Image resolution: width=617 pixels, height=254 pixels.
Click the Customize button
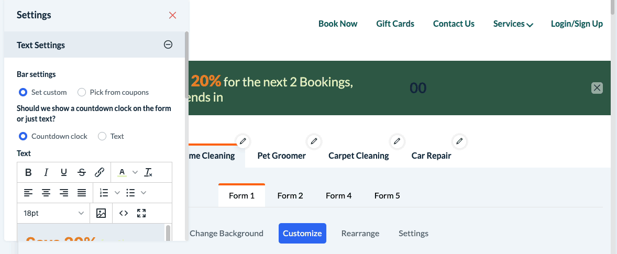tap(302, 234)
